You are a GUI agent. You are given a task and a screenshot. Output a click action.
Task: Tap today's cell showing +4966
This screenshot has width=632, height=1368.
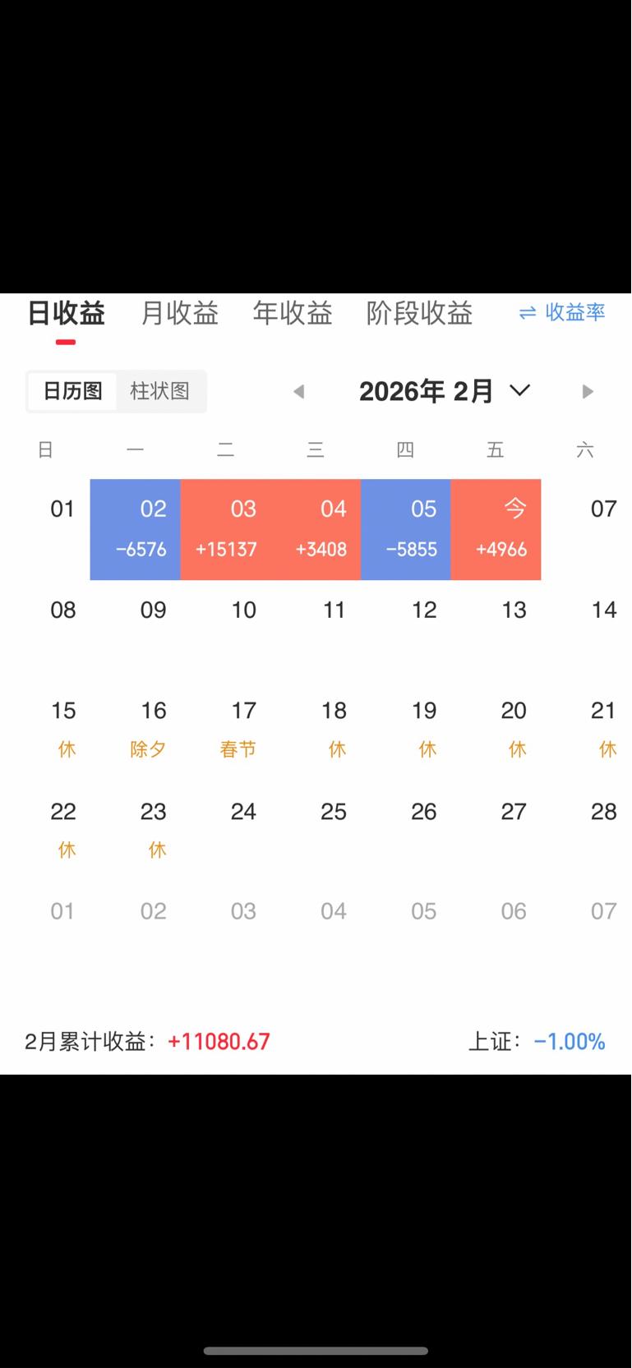click(x=496, y=530)
